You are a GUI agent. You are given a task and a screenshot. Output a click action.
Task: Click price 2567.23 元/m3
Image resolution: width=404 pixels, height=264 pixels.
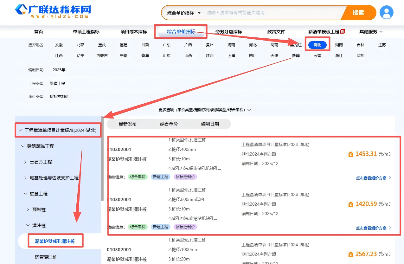click(373, 254)
